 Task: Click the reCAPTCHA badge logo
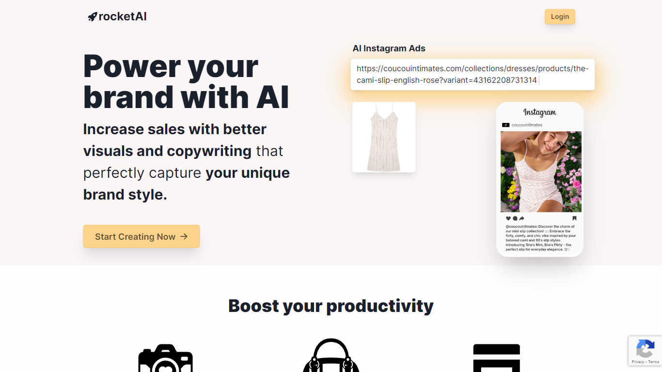pos(645,348)
